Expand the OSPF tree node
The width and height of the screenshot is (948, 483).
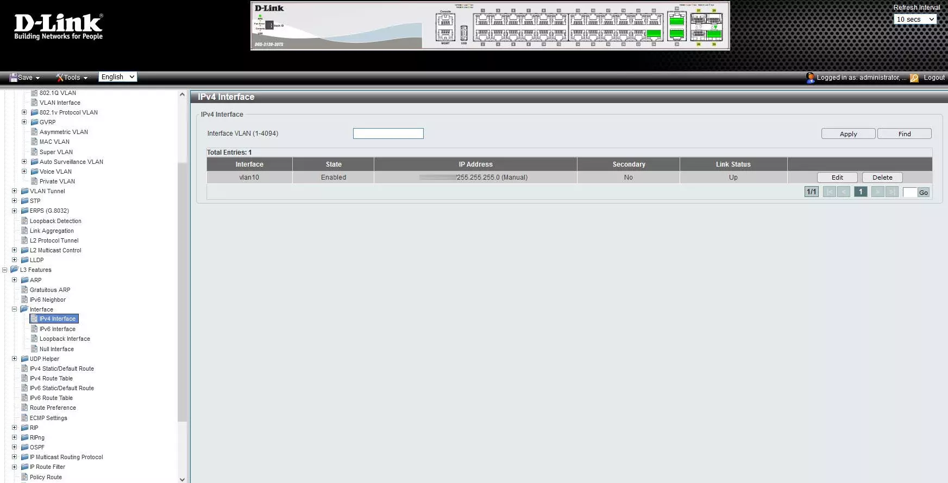click(x=15, y=447)
